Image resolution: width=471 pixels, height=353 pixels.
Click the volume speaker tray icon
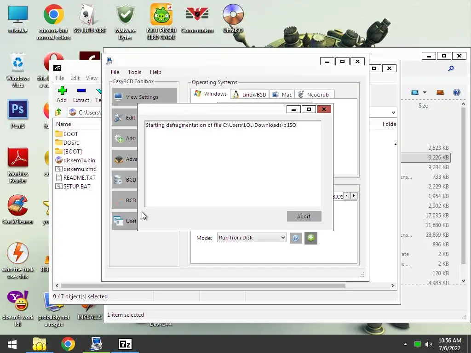pos(429,344)
